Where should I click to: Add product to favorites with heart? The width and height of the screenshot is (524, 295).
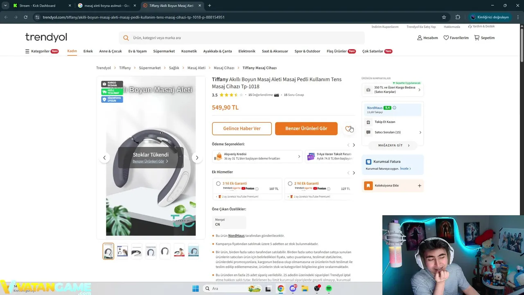tap(348, 129)
